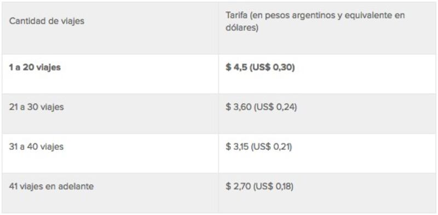
Task: Click the '31 a 40 viajes' row label
Action: 36,147
